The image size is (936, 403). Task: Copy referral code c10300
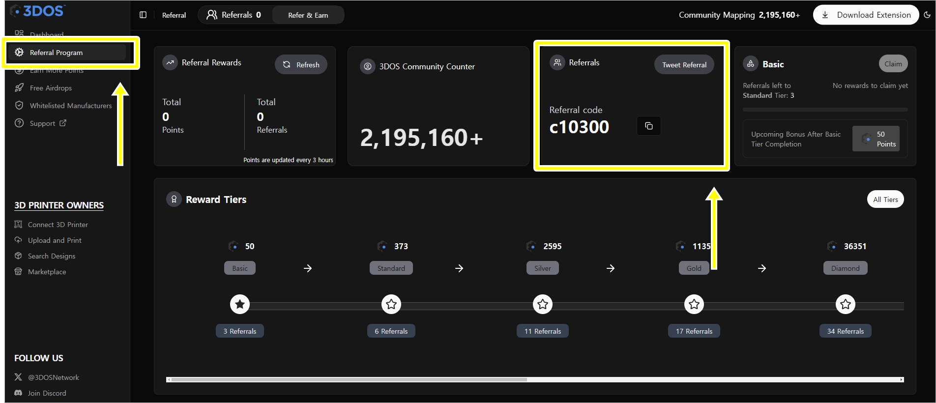tap(649, 126)
